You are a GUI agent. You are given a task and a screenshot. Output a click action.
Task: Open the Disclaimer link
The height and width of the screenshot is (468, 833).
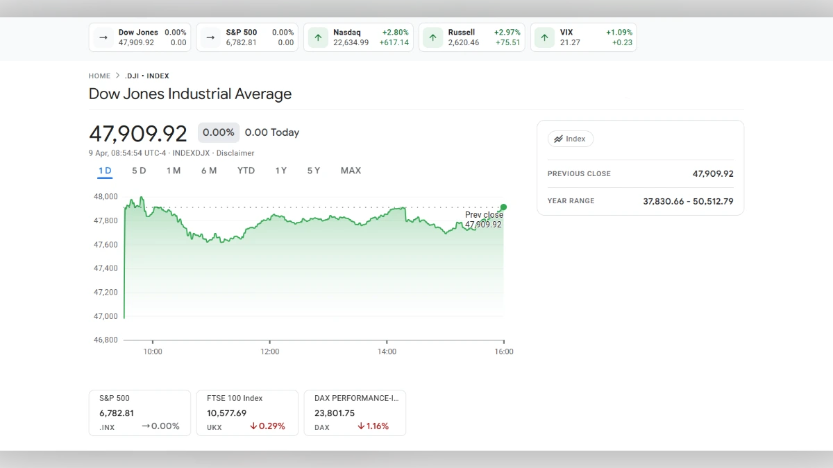coord(235,153)
